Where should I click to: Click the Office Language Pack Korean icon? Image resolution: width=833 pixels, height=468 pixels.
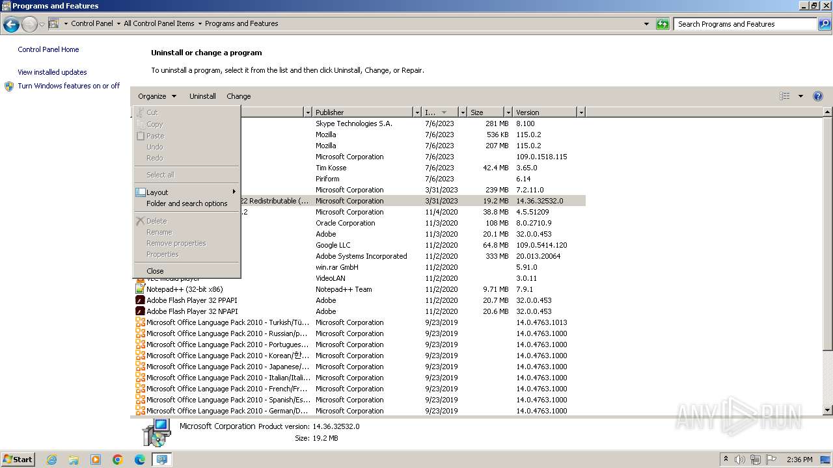point(140,356)
